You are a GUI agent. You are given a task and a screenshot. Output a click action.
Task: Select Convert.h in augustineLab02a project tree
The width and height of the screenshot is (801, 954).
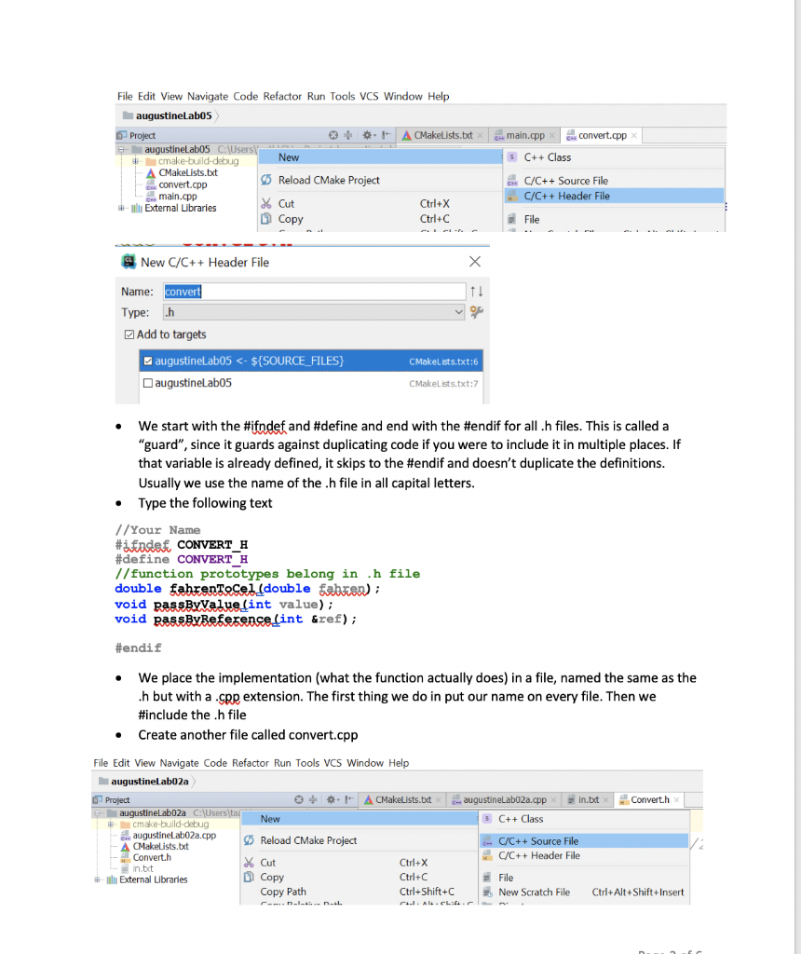click(x=152, y=857)
